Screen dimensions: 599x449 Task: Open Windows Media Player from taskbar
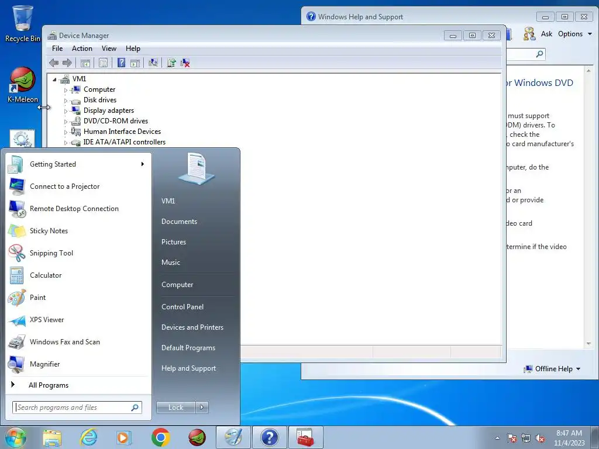[x=124, y=437]
